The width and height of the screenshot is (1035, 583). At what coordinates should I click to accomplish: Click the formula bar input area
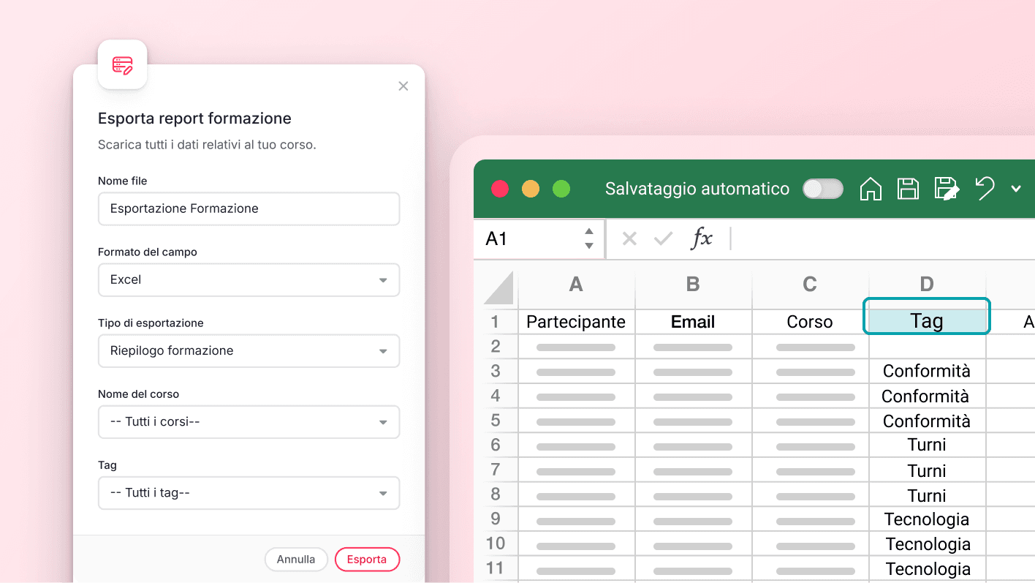coord(884,239)
